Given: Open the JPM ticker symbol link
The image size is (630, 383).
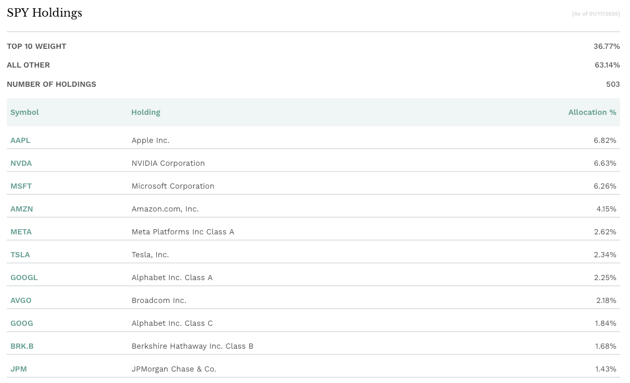Looking at the screenshot, I should pos(19,369).
